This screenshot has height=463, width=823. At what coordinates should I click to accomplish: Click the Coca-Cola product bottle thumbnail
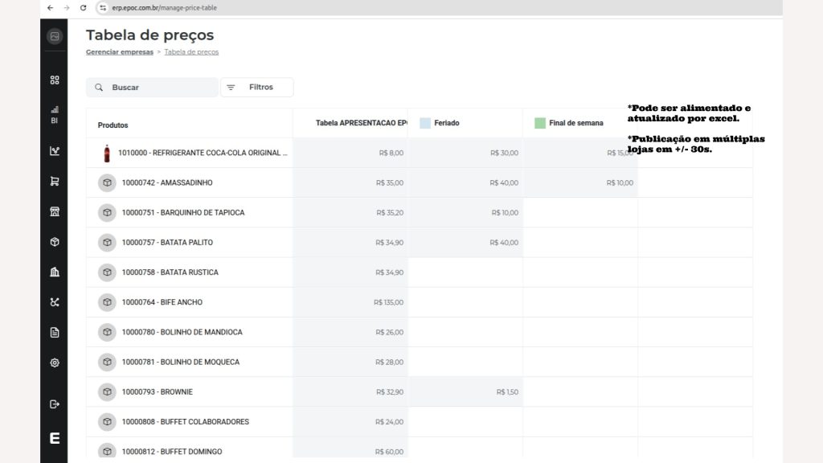pos(107,154)
